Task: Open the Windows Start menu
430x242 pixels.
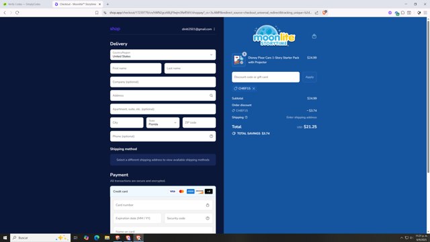Action: pos(5,238)
